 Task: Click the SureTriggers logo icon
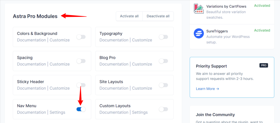pos(199,33)
